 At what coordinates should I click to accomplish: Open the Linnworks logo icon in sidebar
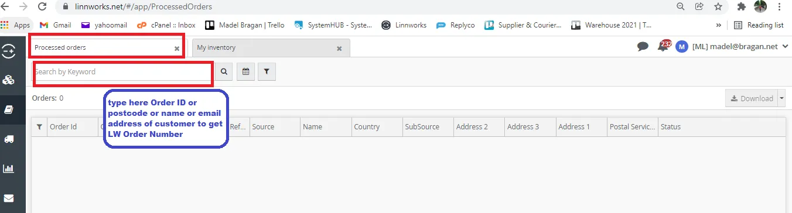click(9, 51)
